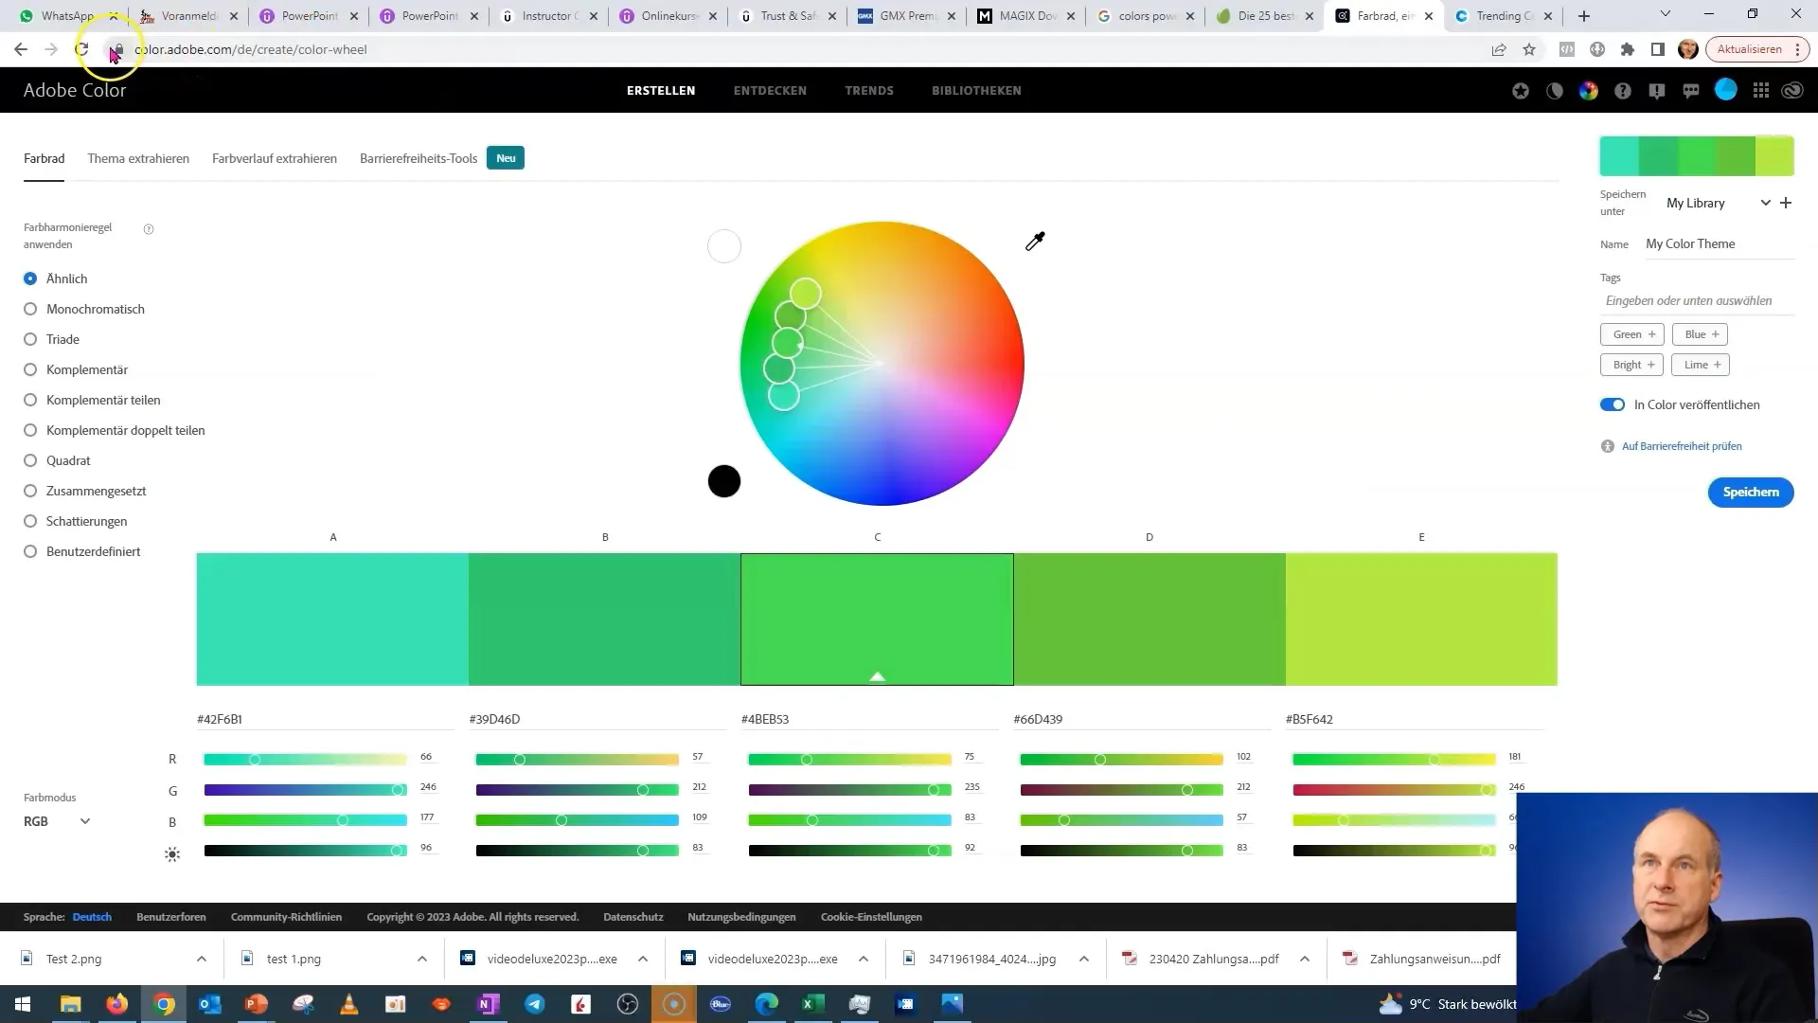
Task: Switch to Thema extrahieren tab
Action: coord(136,157)
